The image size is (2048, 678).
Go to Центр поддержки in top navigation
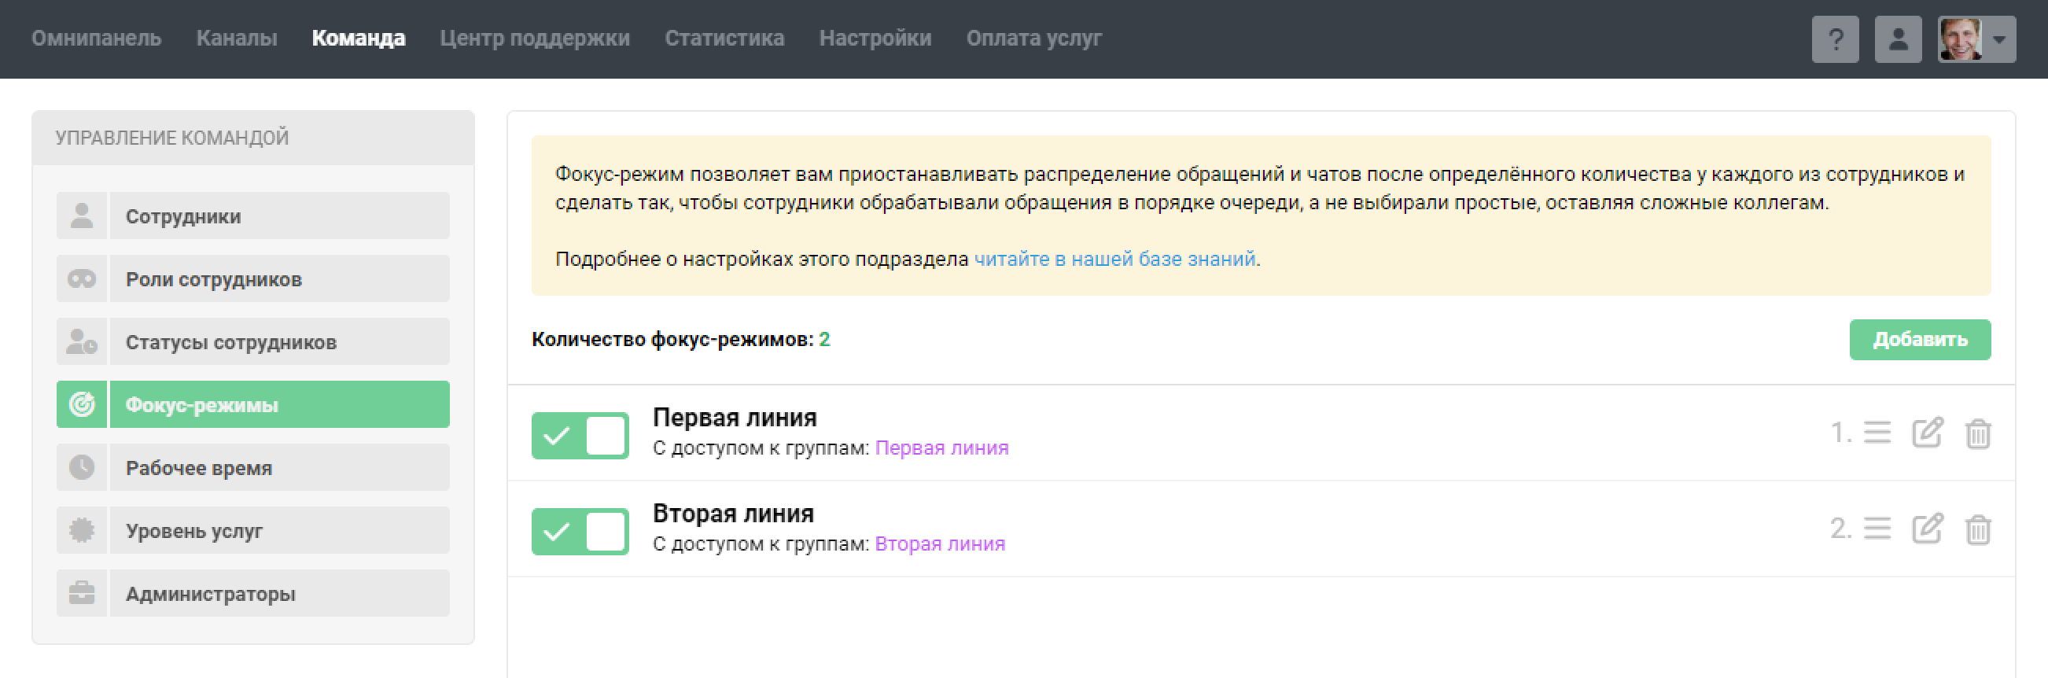[534, 39]
